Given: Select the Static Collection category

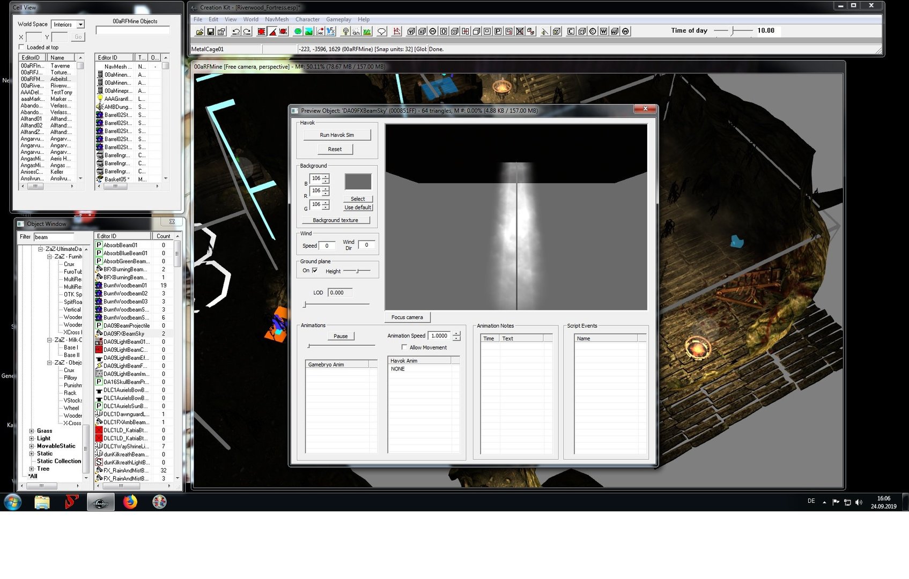Looking at the screenshot, I should pyautogui.click(x=59, y=461).
